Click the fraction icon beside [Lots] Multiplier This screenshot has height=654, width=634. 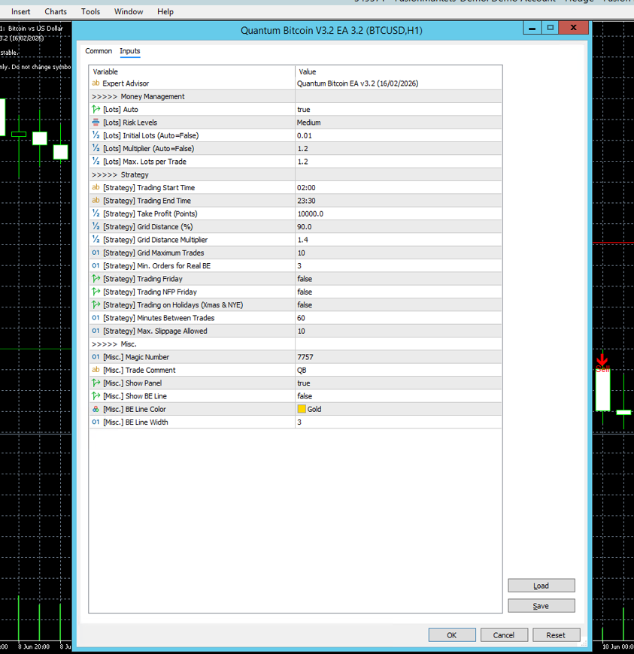click(96, 148)
